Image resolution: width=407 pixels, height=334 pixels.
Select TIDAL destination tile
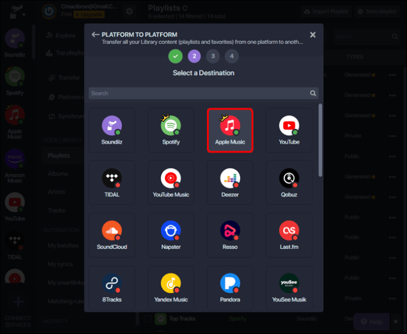(112, 183)
